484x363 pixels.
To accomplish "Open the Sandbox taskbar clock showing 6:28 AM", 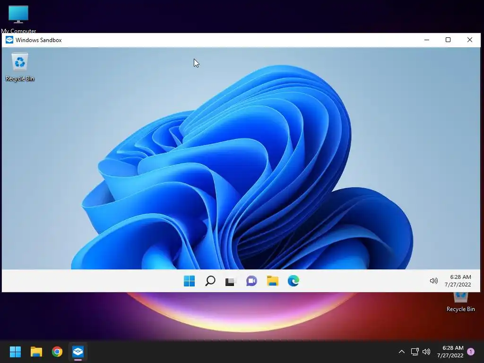I will pos(458,281).
